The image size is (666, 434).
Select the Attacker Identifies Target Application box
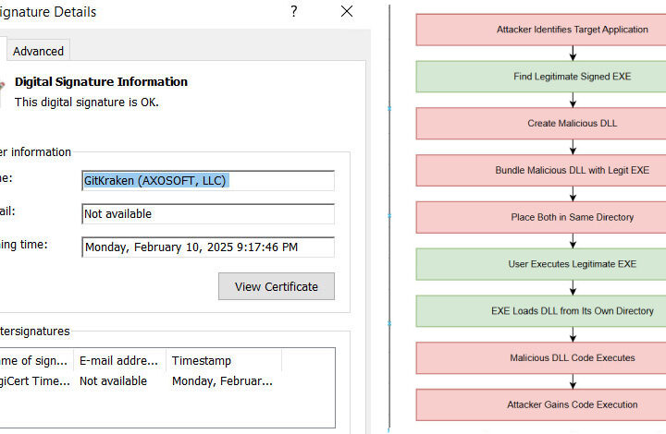(541, 30)
